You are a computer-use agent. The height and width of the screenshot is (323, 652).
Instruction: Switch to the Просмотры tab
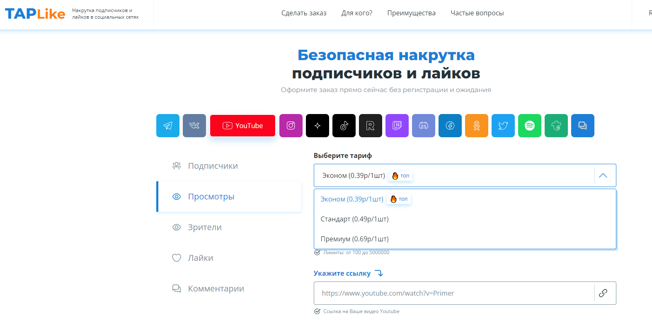pyautogui.click(x=229, y=197)
